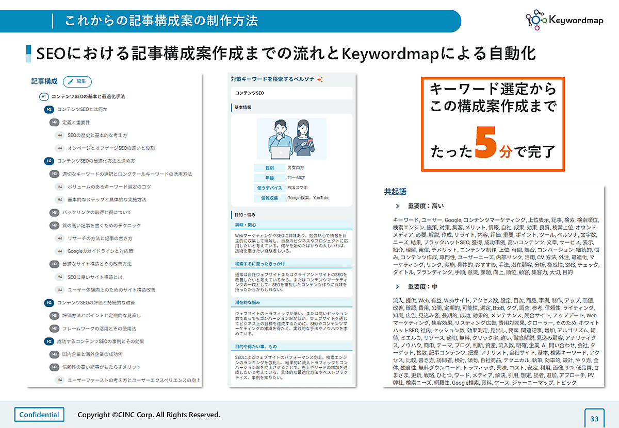Click the 目的・悩み section header
The image size is (619, 428).
(245, 214)
